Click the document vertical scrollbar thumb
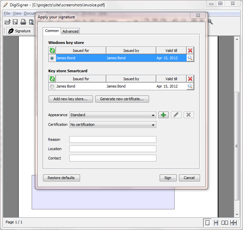The width and height of the screenshot is (243, 230). (x=237, y=146)
